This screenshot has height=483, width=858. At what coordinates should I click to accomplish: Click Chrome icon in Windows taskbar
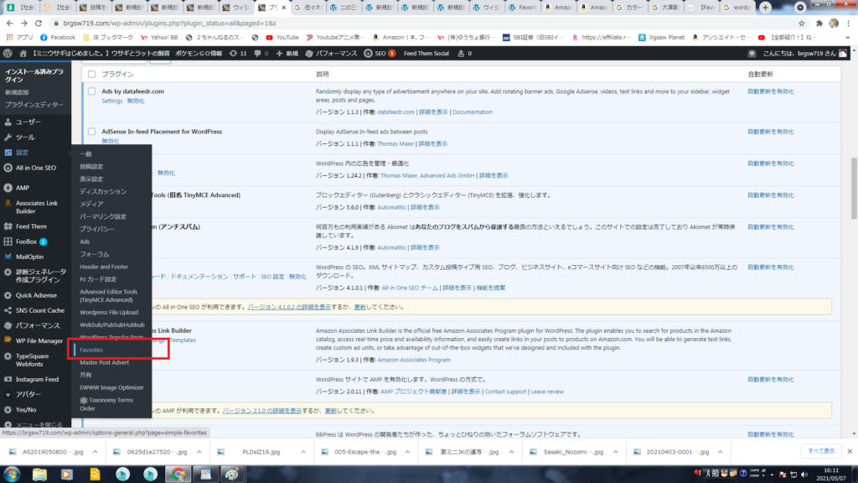pos(178,474)
